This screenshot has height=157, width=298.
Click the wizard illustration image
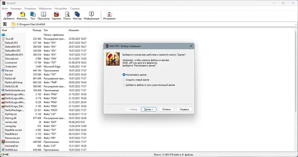113,59
